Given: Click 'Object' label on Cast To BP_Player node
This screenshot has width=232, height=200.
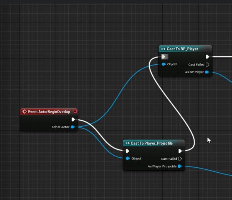Looking at the screenshot, I should coord(172,64).
